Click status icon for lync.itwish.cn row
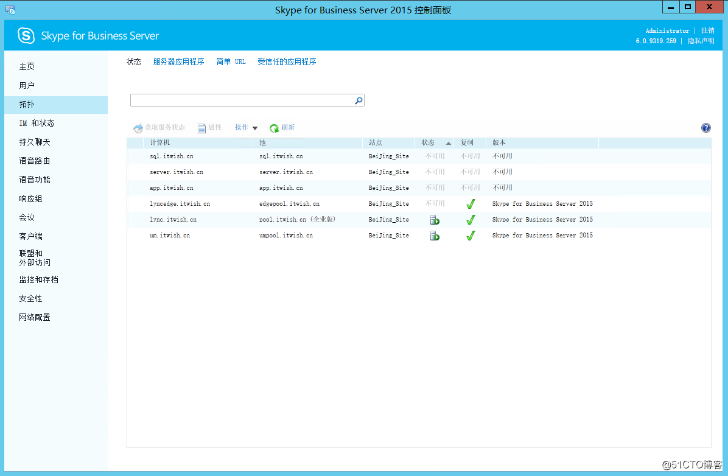 point(435,220)
